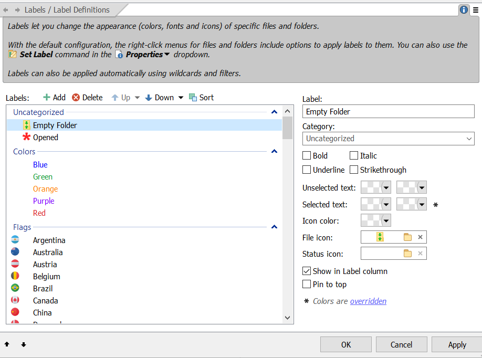
Task: Clear the File icon with the X
Action: click(x=420, y=237)
